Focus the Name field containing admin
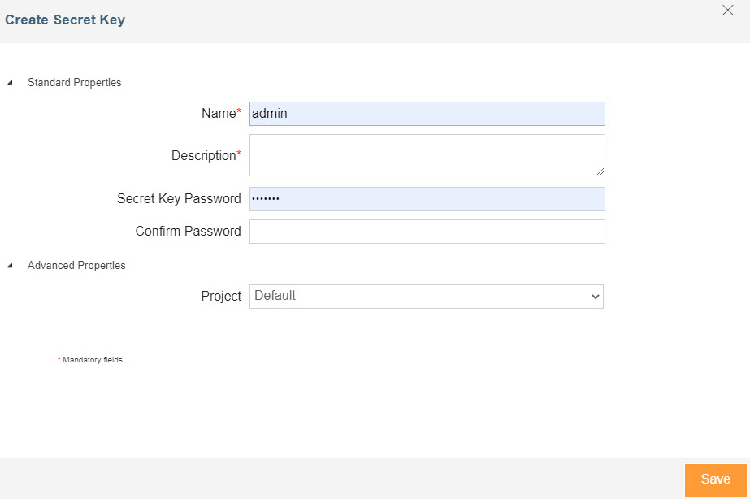Viewport: 750px width, 499px height. click(x=427, y=114)
